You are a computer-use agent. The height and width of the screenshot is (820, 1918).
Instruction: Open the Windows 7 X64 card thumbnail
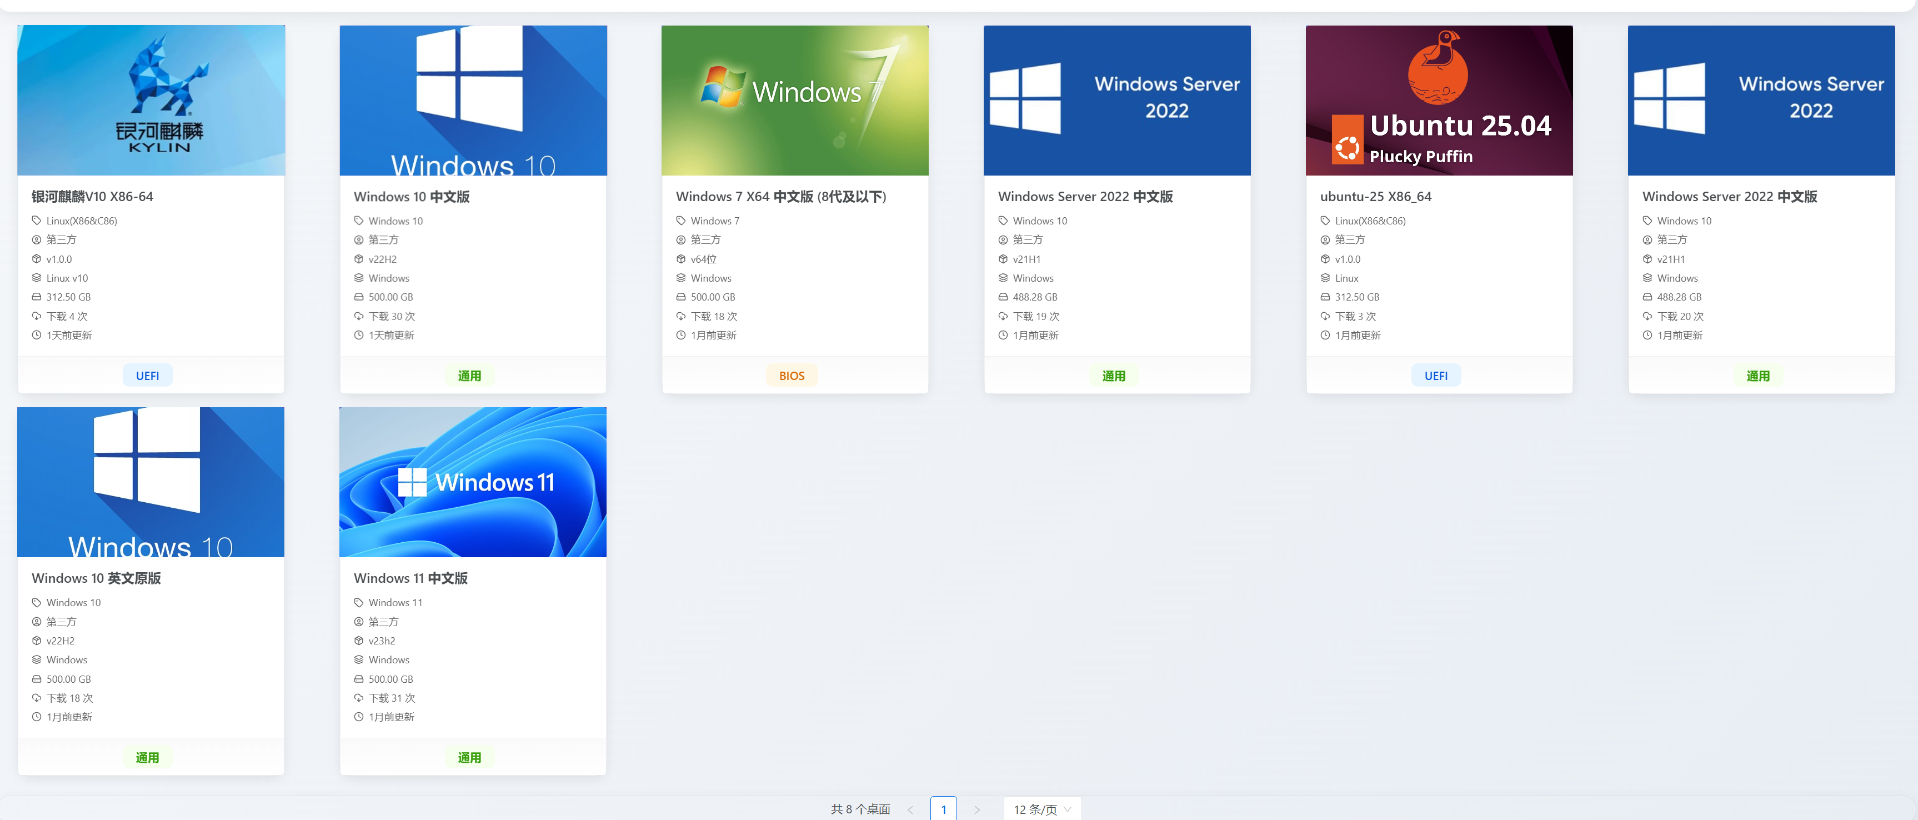(x=794, y=100)
